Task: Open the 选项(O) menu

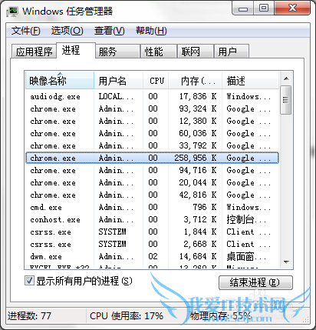Action: pyautogui.click(x=67, y=31)
